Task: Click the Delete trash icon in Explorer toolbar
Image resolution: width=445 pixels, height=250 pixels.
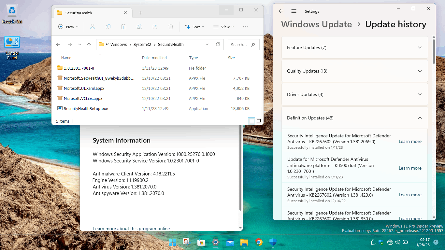Action: [x=171, y=27]
